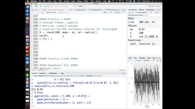Image resolution: width=195 pixels, height=109 pixels.
Task: Click the mu value 0.87 in Environment
Action: click(142, 29)
